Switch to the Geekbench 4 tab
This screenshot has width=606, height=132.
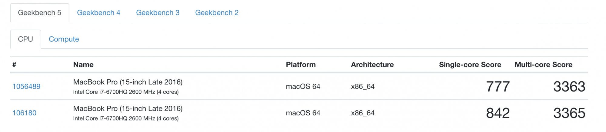pos(98,13)
